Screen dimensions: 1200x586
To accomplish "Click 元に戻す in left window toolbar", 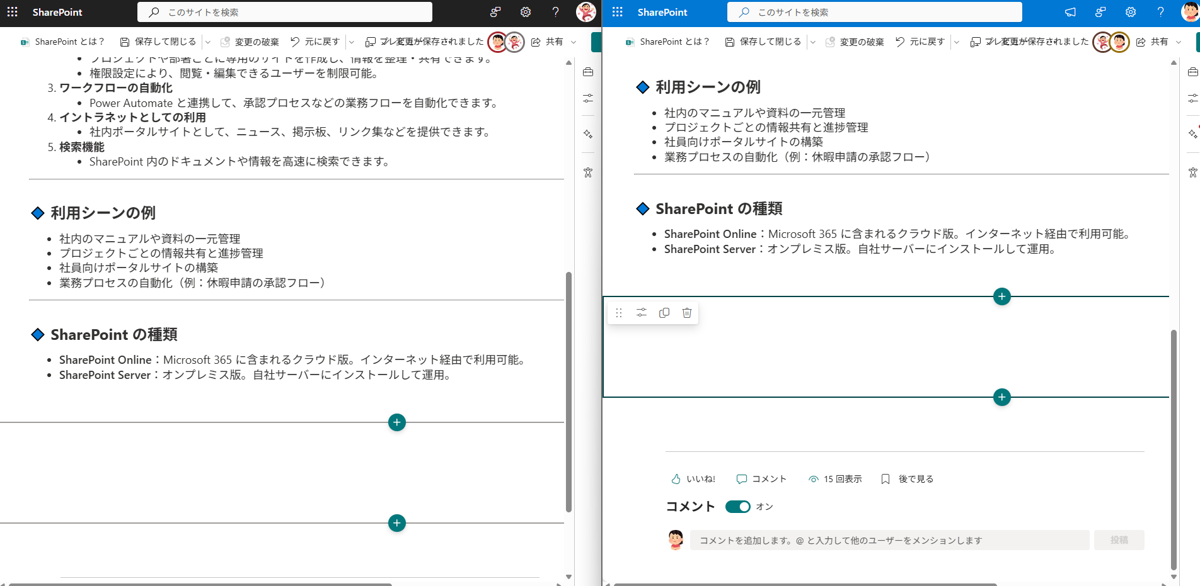I will coord(315,42).
